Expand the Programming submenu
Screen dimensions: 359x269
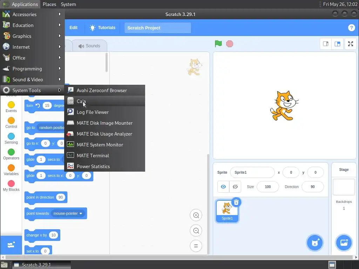point(32,69)
